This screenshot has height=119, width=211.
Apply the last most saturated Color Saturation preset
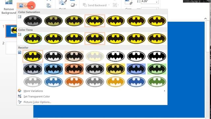tap(157, 21)
